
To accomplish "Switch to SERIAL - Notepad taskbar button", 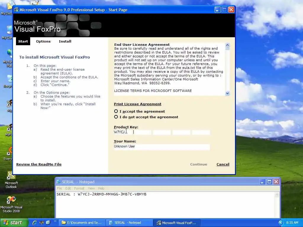I will 130,223.
